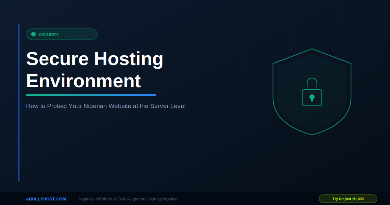390x205 pixels.
Task: Click the blue divider under the headline
Action: pyautogui.click(x=91, y=95)
